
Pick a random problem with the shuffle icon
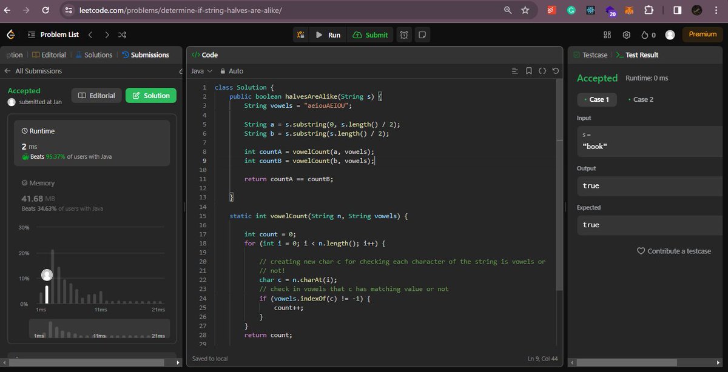[123, 35]
